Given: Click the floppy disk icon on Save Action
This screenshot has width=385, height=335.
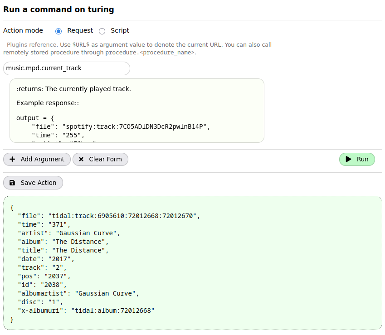Looking at the screenshot, I should click(12, 183).
